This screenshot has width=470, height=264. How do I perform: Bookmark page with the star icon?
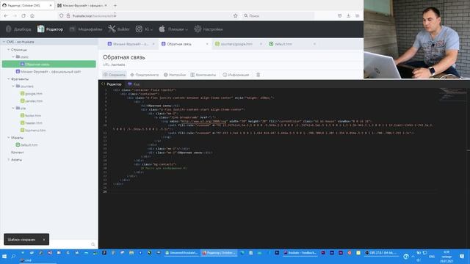coord(235,15)
